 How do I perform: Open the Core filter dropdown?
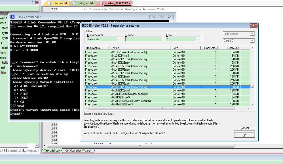coord(198,39)
